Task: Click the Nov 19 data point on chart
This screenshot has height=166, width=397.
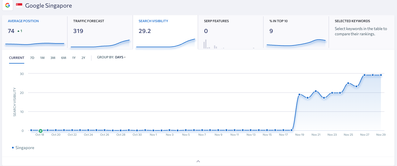Action: pos(299,95)
